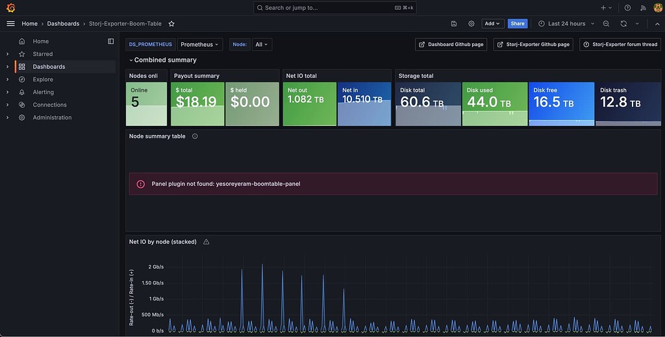
Task: Open Connections in sidebar
Action: [49, 105]
